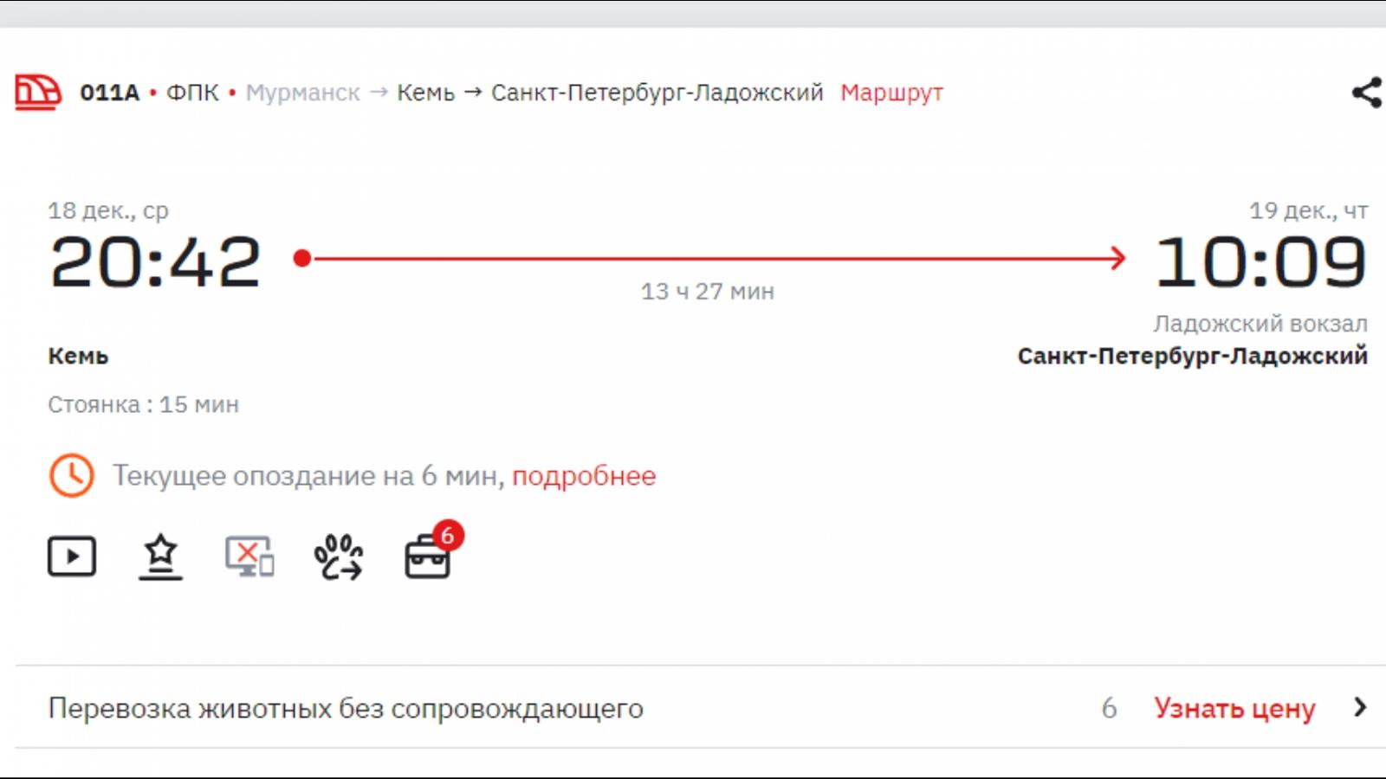Click the star rating service icon
This screenshot has width=1386, height=779.
coord(160,557)
